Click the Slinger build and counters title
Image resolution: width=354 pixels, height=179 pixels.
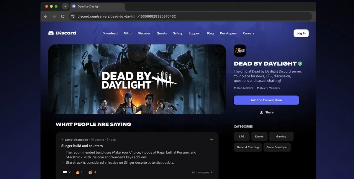pyautogui.click(x=82, y=146)
